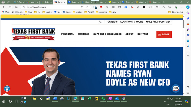Add a sidebar app with plus
Screen dimensions: 191x107
(x=188, y=55)
